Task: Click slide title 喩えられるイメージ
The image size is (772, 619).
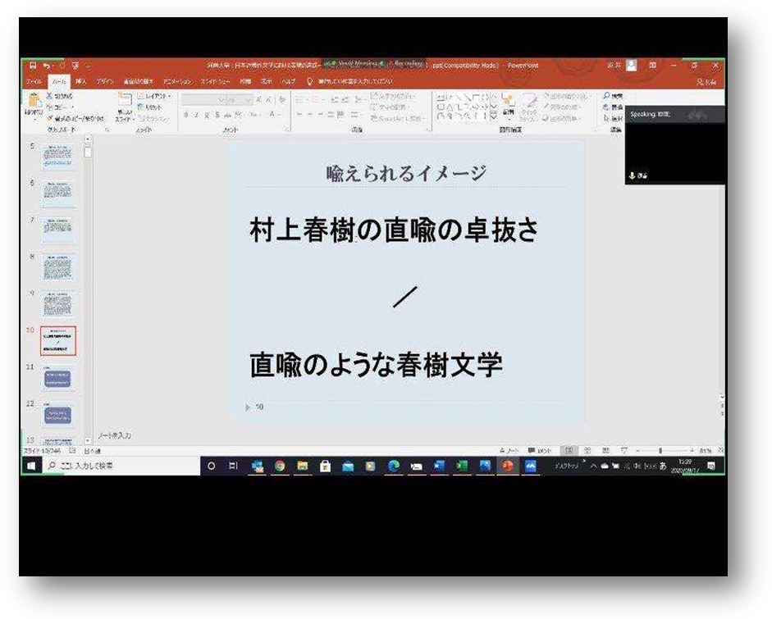Action: pyautogui.click(x=406, y=173)
